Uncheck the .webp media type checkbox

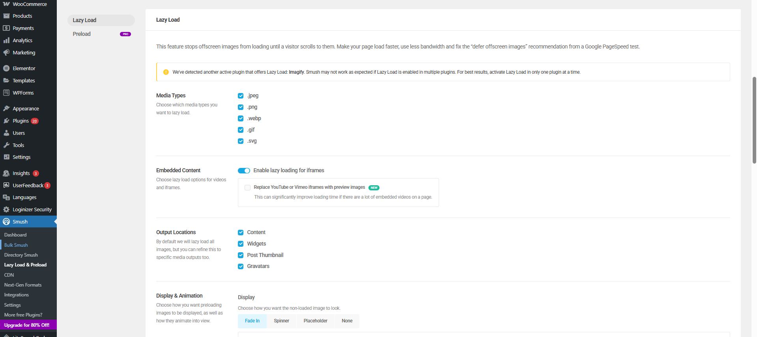(241, 119)
